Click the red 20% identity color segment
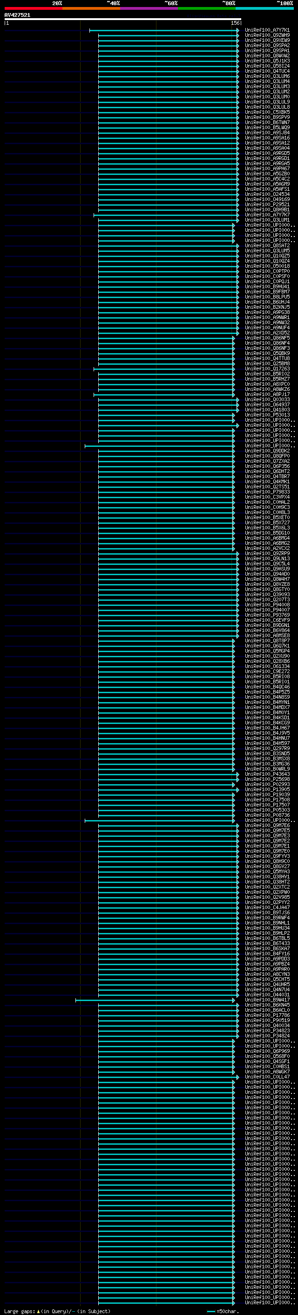This screenshot has height=1315, width=298. [x=34, y=8]
